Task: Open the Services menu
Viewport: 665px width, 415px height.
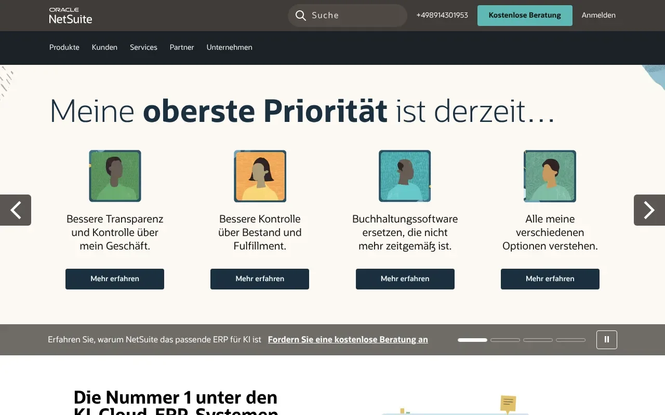Action: (143, 47)
